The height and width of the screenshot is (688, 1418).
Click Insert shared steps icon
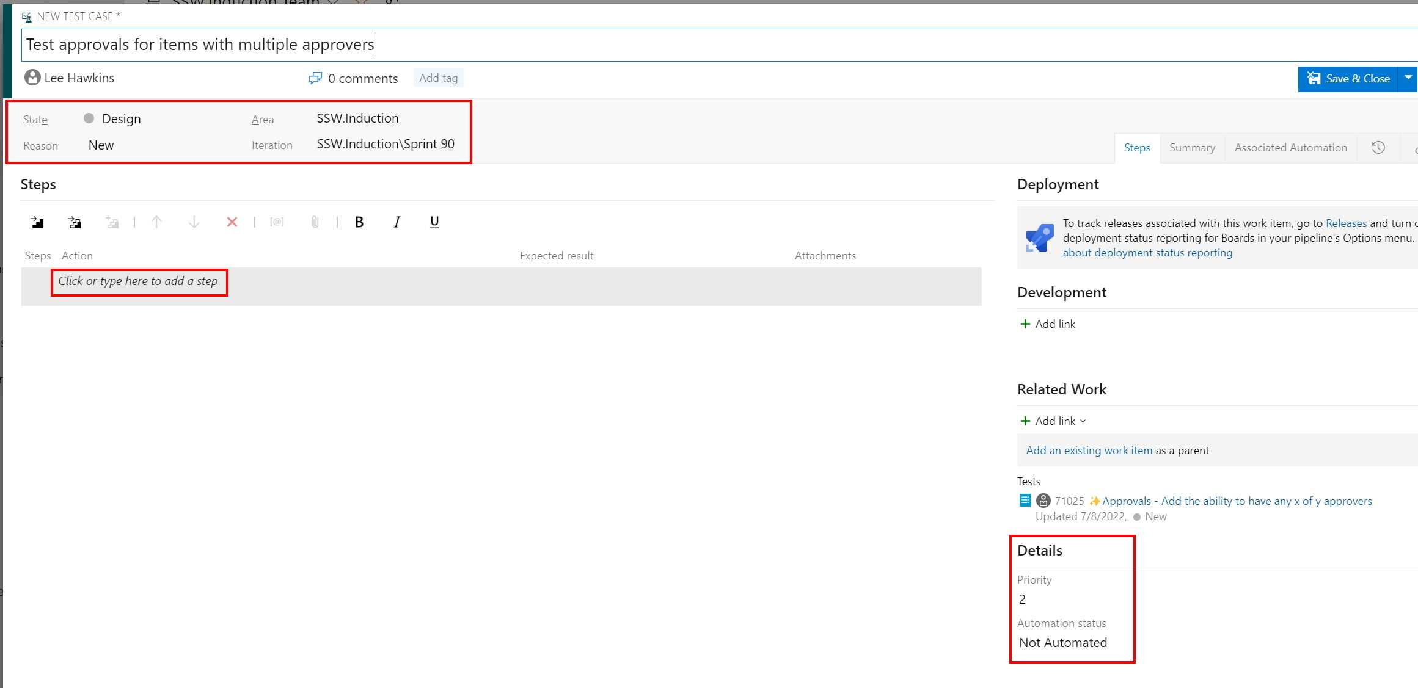pos(75,222)
